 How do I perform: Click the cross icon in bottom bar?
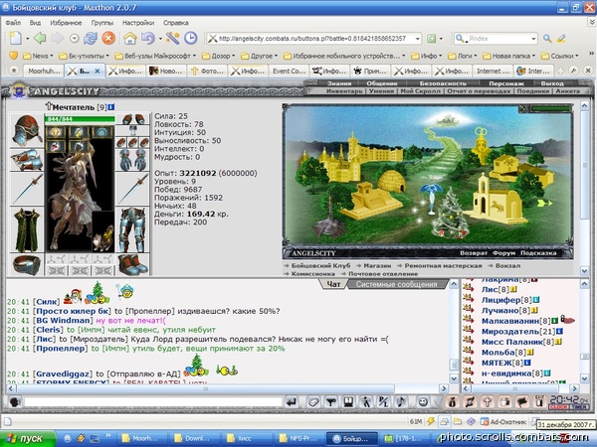[x=487, y=401]
